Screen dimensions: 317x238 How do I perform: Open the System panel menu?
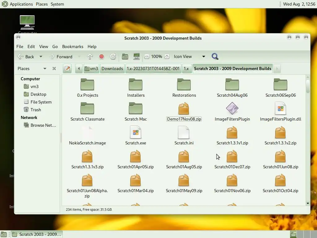(57, 4)
